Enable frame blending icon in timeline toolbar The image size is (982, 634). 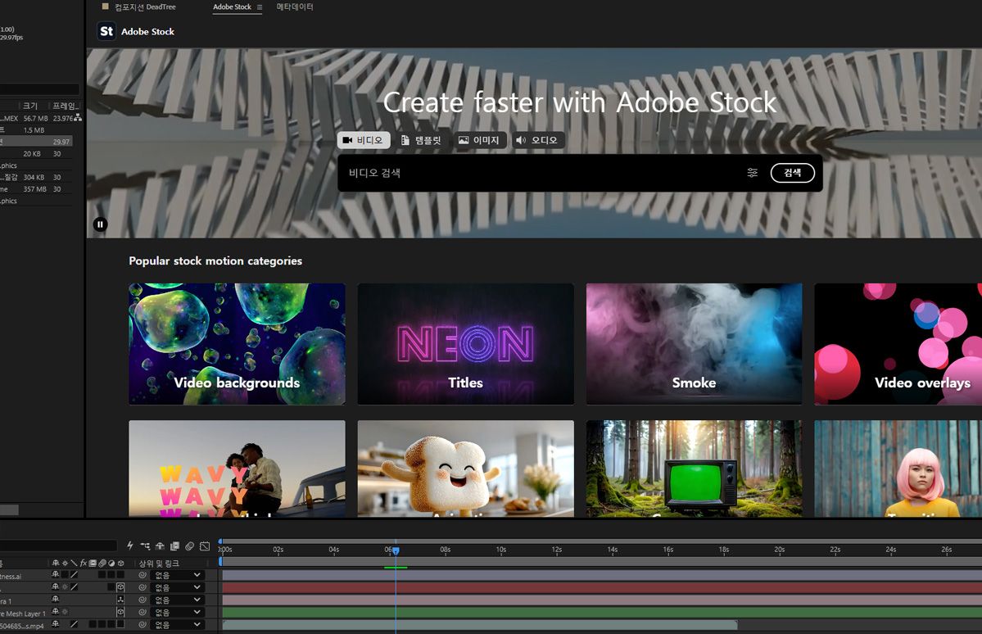point(174,546)
